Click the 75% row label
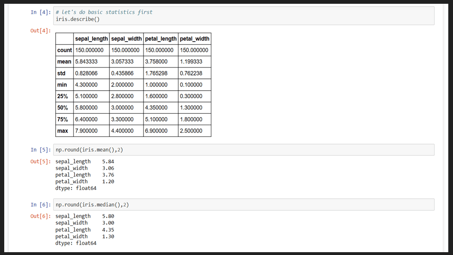The image size is (453, 255). (x=63, y=119)
